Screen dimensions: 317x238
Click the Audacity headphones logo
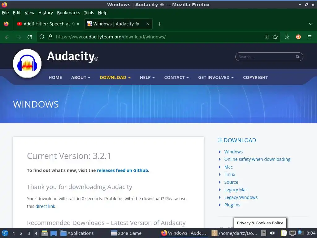point(27,63)
